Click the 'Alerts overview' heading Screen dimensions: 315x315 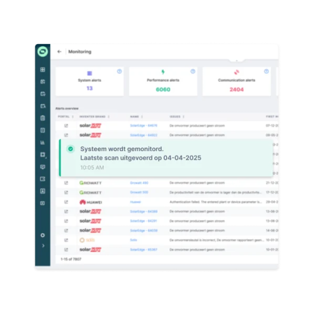(x=67, y=108)
